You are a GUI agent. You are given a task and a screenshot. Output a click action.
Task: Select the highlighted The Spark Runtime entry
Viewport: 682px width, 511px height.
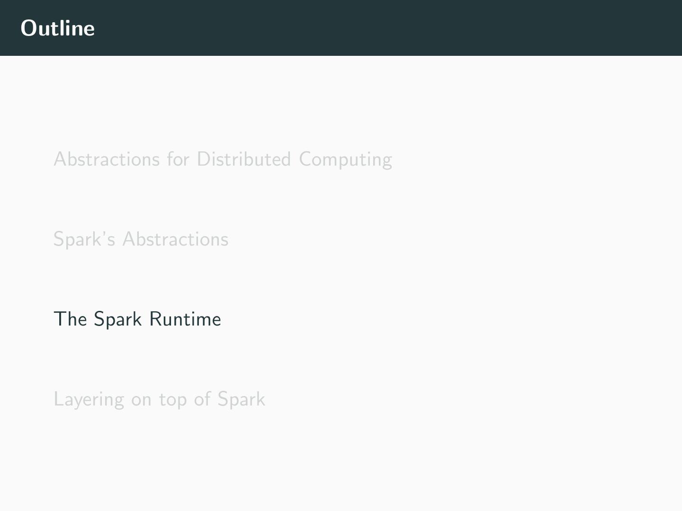137,319
